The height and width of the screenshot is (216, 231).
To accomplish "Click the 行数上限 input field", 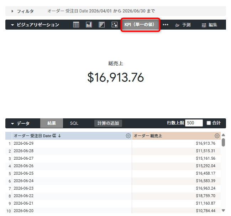I will [x=194, y=123].
